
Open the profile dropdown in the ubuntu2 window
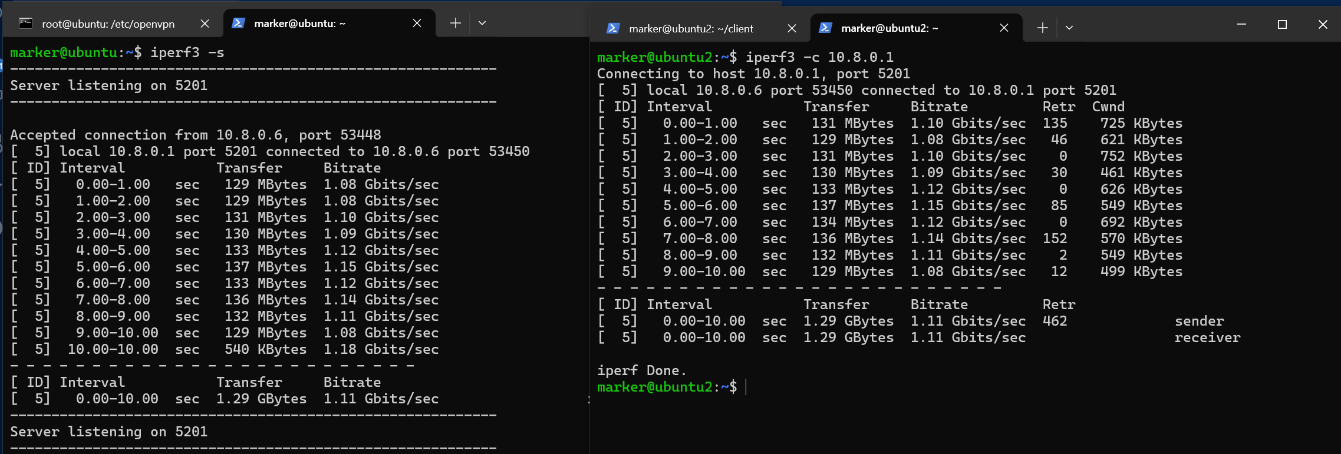pos(1069,28)
